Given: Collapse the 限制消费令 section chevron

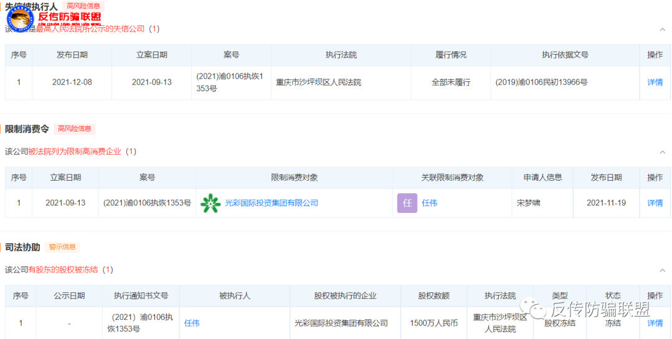Looking at the screenshot, I should 663,152.
